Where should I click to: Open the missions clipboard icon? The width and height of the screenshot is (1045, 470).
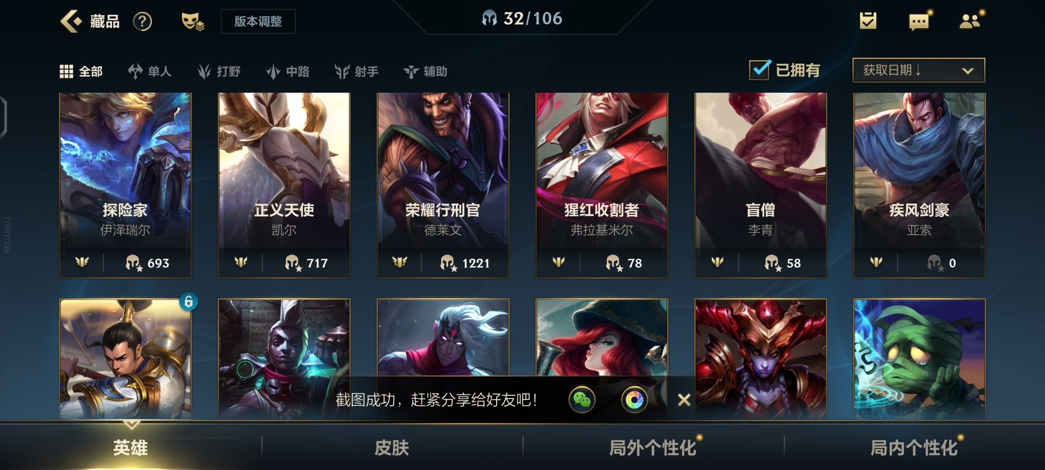(868, 21)
